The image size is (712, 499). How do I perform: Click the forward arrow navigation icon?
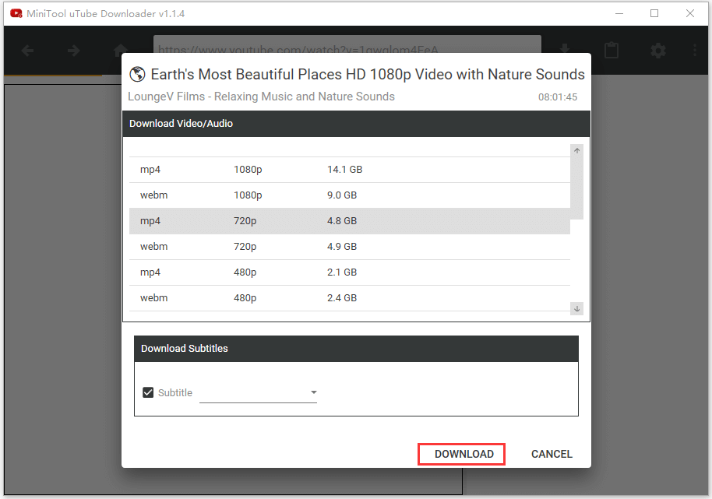tap(73, 51)
